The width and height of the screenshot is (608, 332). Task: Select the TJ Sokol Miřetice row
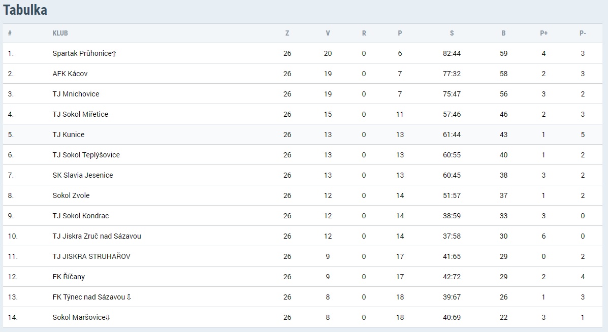click(302, 114)
